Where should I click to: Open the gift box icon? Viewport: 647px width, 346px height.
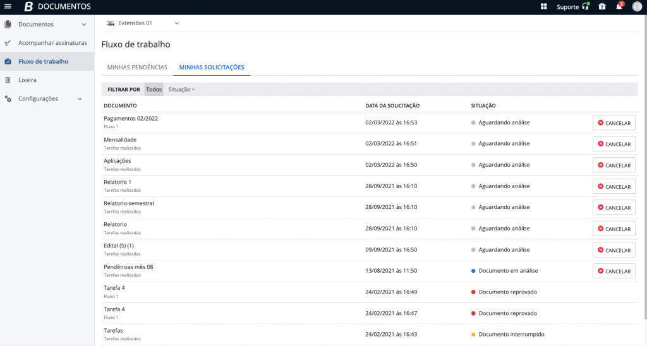602,7
